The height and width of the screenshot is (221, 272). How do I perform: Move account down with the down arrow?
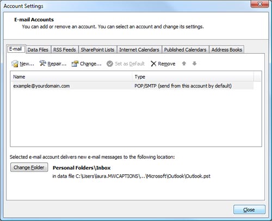pyautogui.click(x=194, y=64)
